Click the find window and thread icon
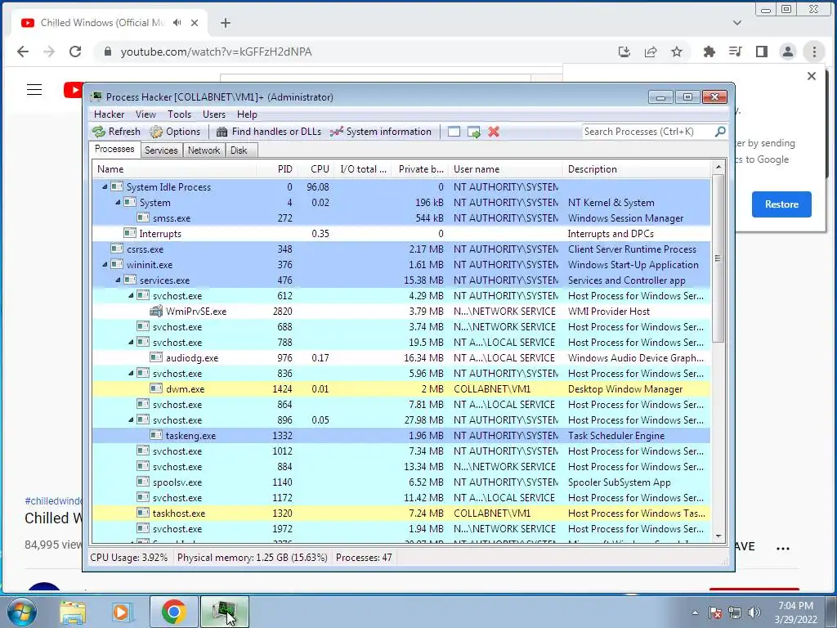This screenshot has height=628, width=837. pos(474,132)
